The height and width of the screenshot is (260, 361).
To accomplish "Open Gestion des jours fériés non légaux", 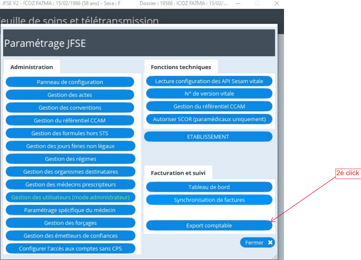I will pos(70,146).
